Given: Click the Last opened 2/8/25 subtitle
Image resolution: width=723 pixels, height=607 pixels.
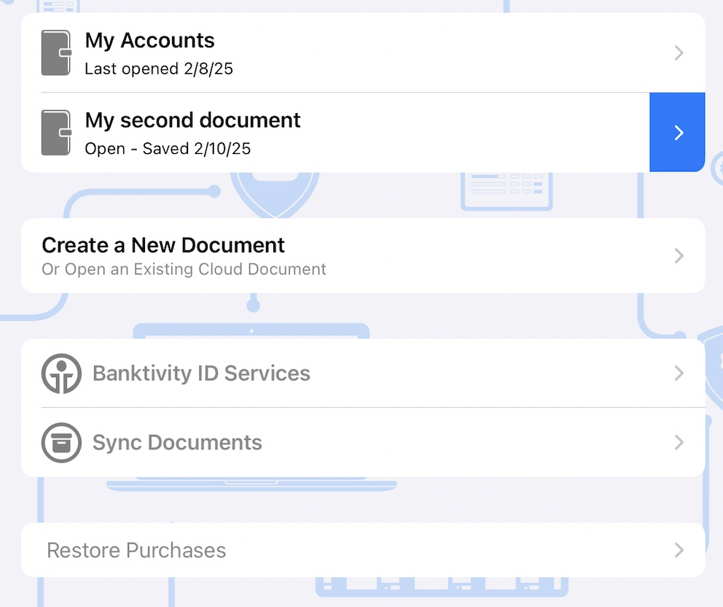Looking at the screenshot, I should coord(159,69).
